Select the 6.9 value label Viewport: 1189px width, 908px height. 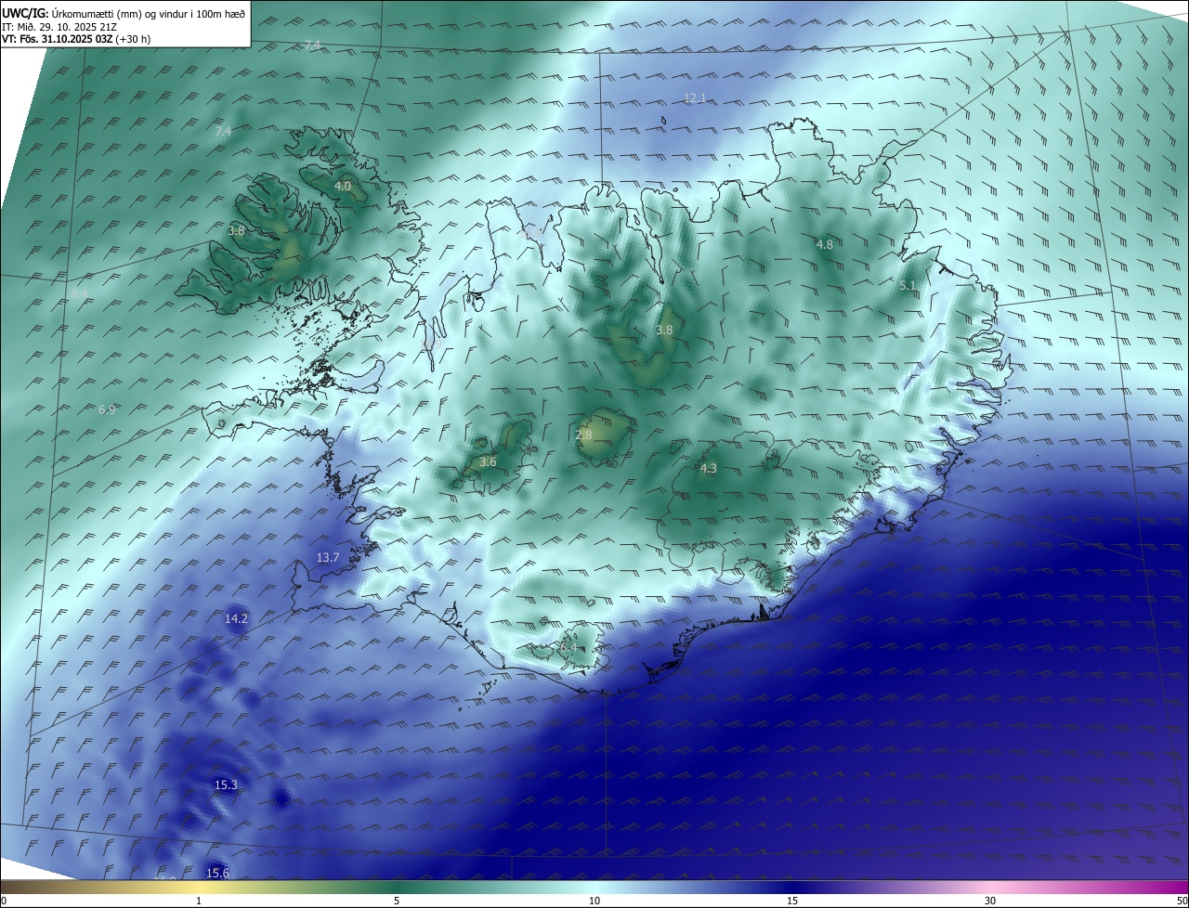[x=107, y=409]
